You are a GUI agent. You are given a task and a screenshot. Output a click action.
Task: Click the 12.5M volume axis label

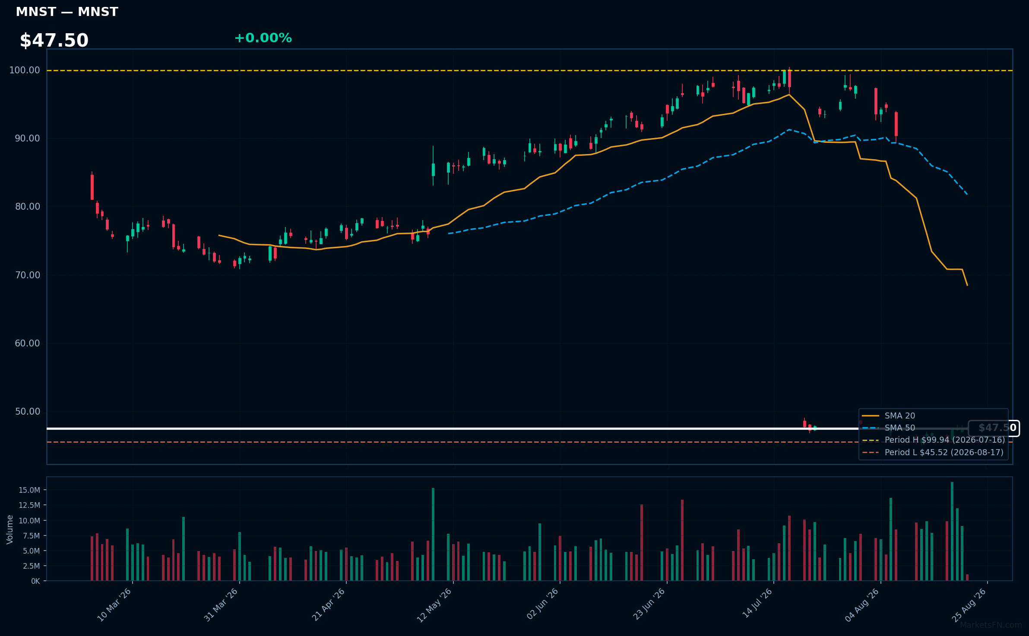click(x=29, y=505)
